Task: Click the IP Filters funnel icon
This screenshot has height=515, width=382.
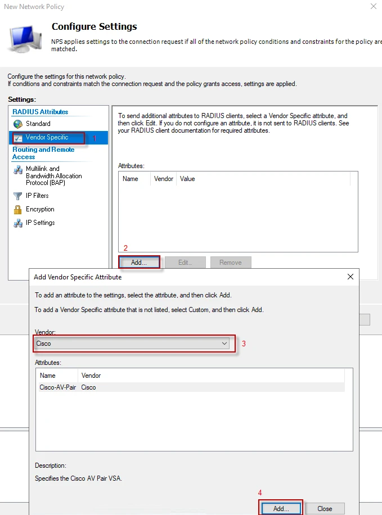Action: click(18, 196)
